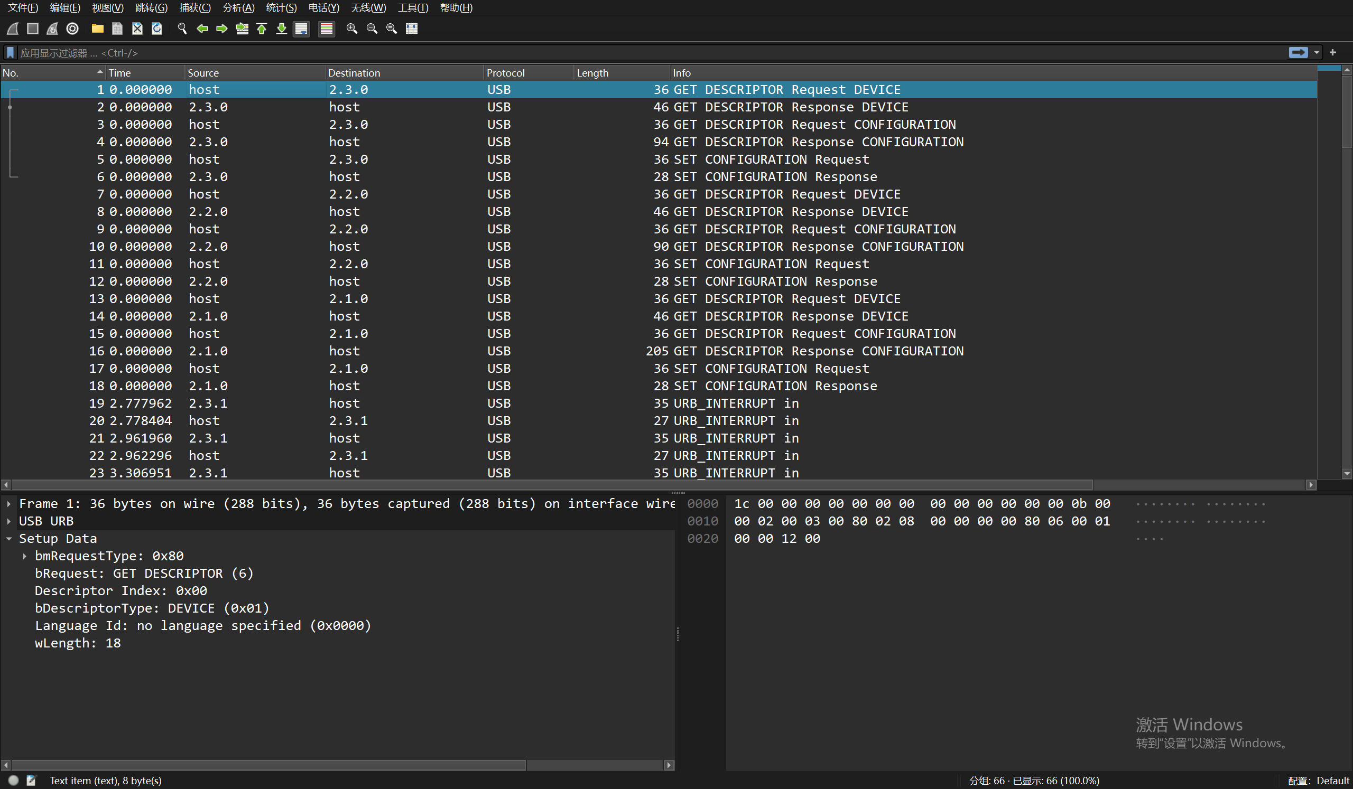Click the display filter input field

[644, 53]
